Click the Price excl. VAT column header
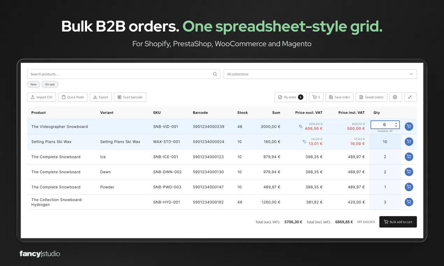The height and width of the screenshot is (266, 444). pos(309,113)
